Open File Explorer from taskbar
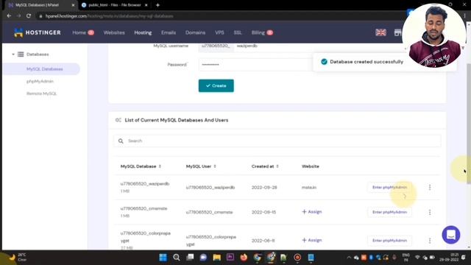The height and width of the screenshot is (265, 471). pos(216,258)
